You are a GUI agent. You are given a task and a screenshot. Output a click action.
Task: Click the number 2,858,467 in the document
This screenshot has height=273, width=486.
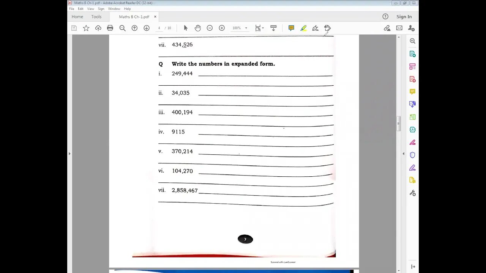(x=185, y=190)
